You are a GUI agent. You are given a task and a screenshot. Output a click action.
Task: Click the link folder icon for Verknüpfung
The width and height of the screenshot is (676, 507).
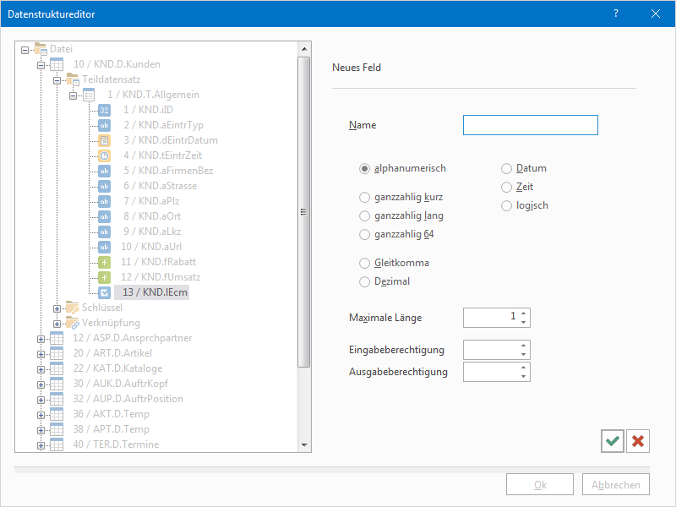[73, 323]
